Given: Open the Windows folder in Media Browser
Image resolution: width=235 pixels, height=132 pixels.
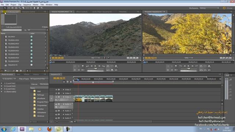Looking at the screenshot, I should [41, 116].
